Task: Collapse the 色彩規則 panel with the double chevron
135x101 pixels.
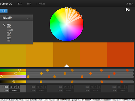Action: 28,18
